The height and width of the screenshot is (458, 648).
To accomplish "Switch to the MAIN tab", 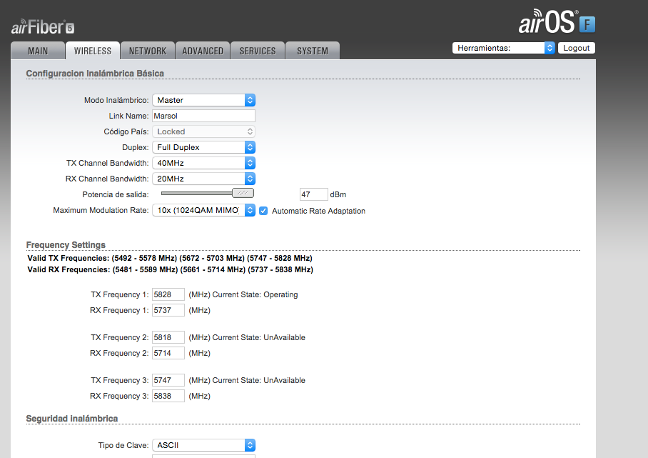I will [37, 50].
